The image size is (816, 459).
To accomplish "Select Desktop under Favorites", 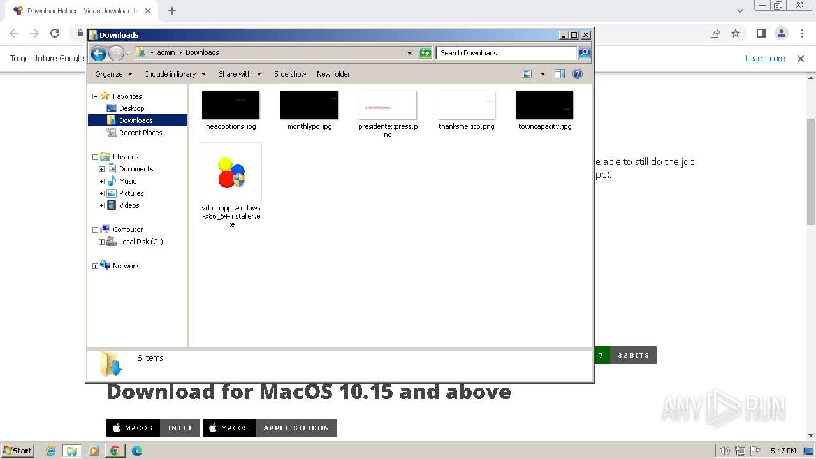I will (132, 108).
